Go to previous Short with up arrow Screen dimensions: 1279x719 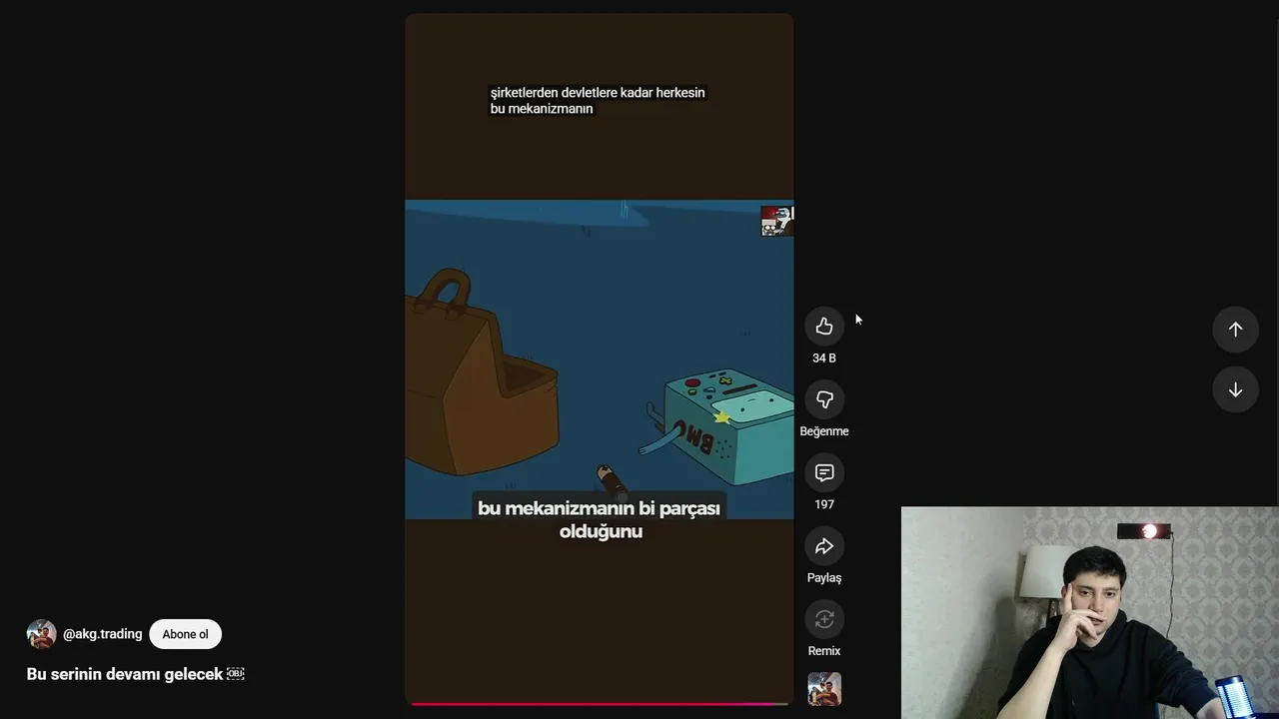[x=1235, y=330]
